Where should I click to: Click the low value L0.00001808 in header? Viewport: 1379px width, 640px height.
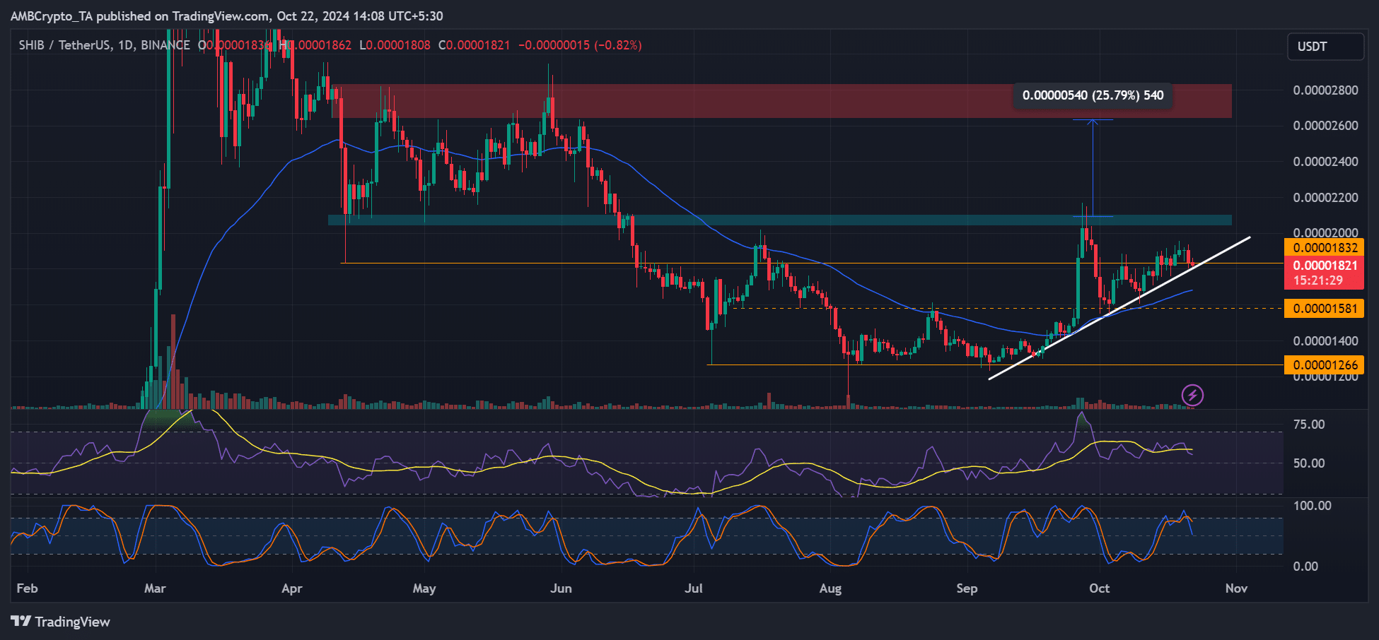(395, 45)
